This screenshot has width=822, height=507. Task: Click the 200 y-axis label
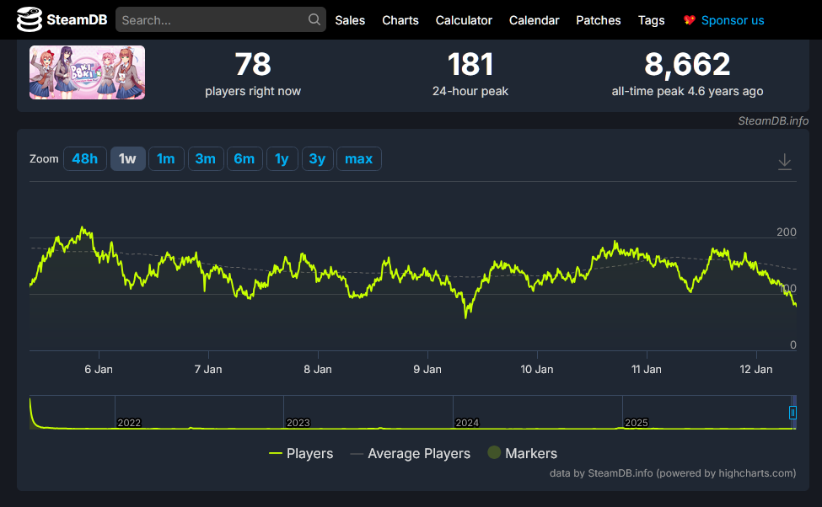787,232
